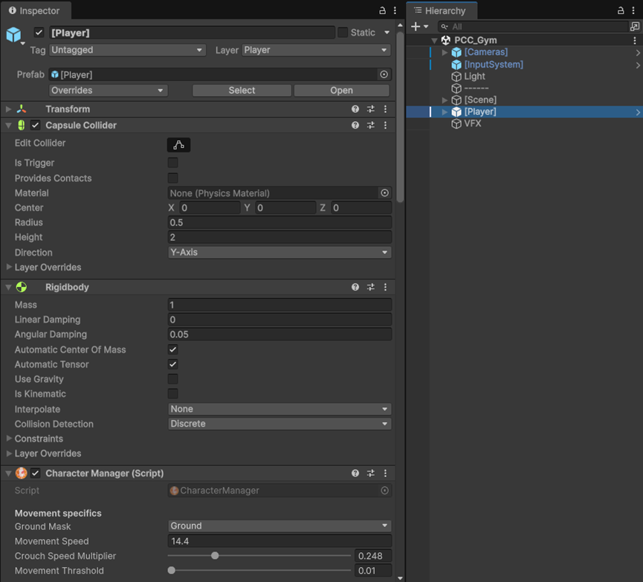Open the Collision Detection dropdown
643x582 pixels.
(x=280, y=424)
